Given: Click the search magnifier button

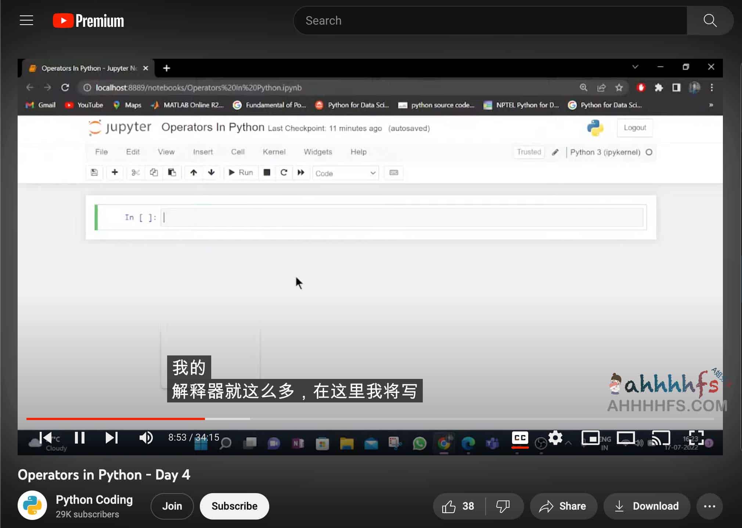Looking at the screenshot, I should [710, 21].
